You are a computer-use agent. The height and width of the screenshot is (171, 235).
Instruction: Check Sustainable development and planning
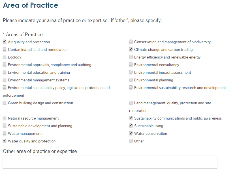pos(5,126)
